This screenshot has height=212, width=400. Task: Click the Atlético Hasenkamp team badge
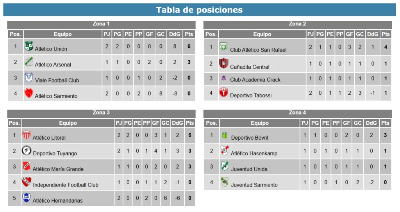click(x=225, y=151)
